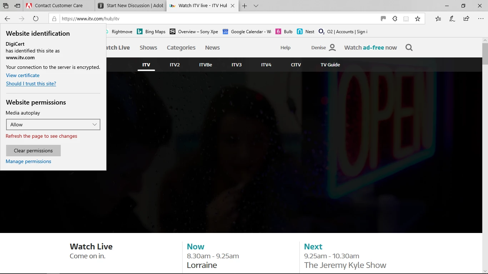Select ITVBe channel tab
488x274 pixels.
(206, 65)
